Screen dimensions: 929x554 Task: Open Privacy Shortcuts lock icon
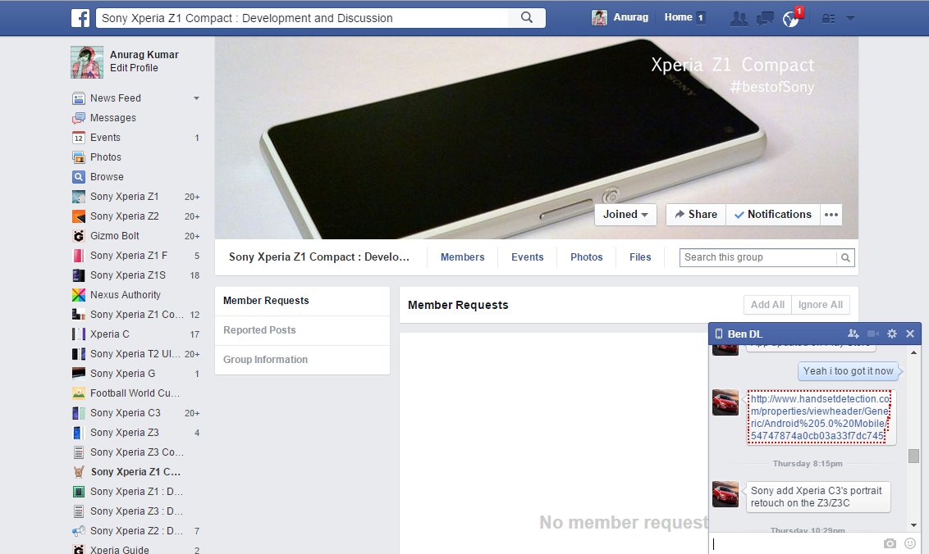pyautogui.click(x=828, y=18)
